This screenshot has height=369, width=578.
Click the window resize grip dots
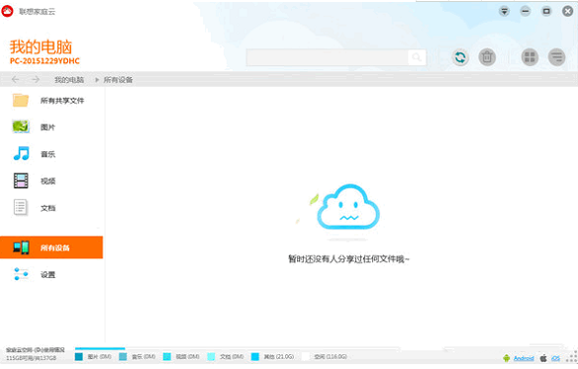pos(572,357)
